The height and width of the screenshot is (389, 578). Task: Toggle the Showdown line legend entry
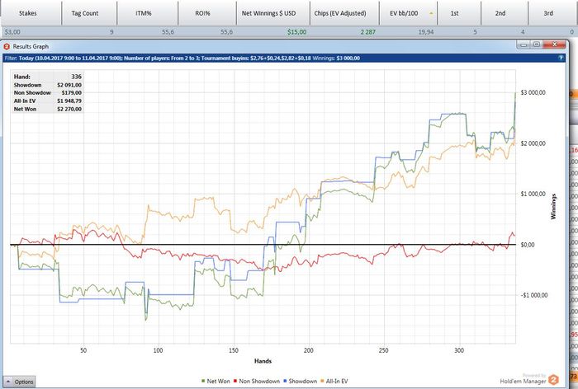tap(301, 382)
